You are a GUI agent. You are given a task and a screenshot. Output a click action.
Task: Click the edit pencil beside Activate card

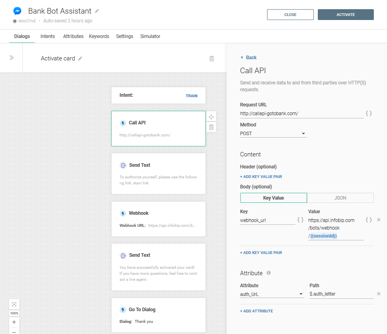[x=80, y=58]
